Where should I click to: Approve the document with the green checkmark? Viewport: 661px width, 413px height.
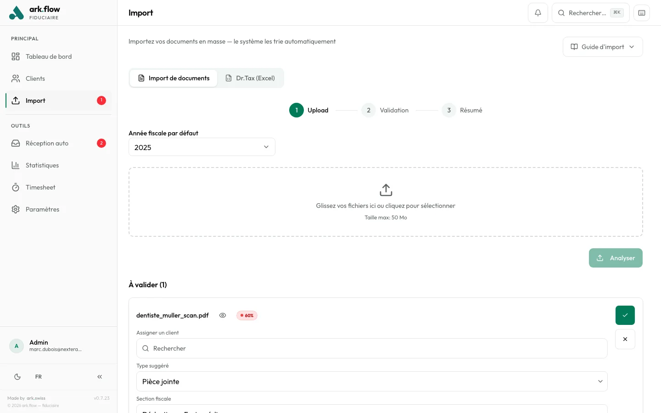625,315
